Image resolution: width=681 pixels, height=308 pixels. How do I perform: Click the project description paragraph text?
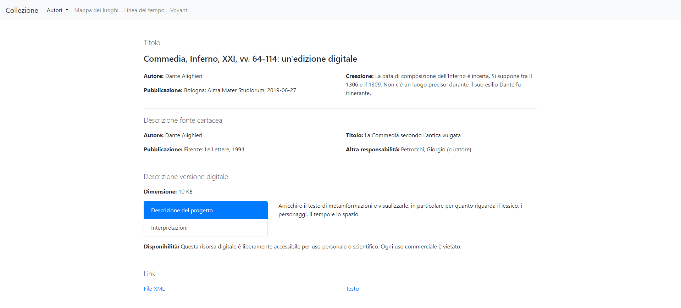[400, 210]
